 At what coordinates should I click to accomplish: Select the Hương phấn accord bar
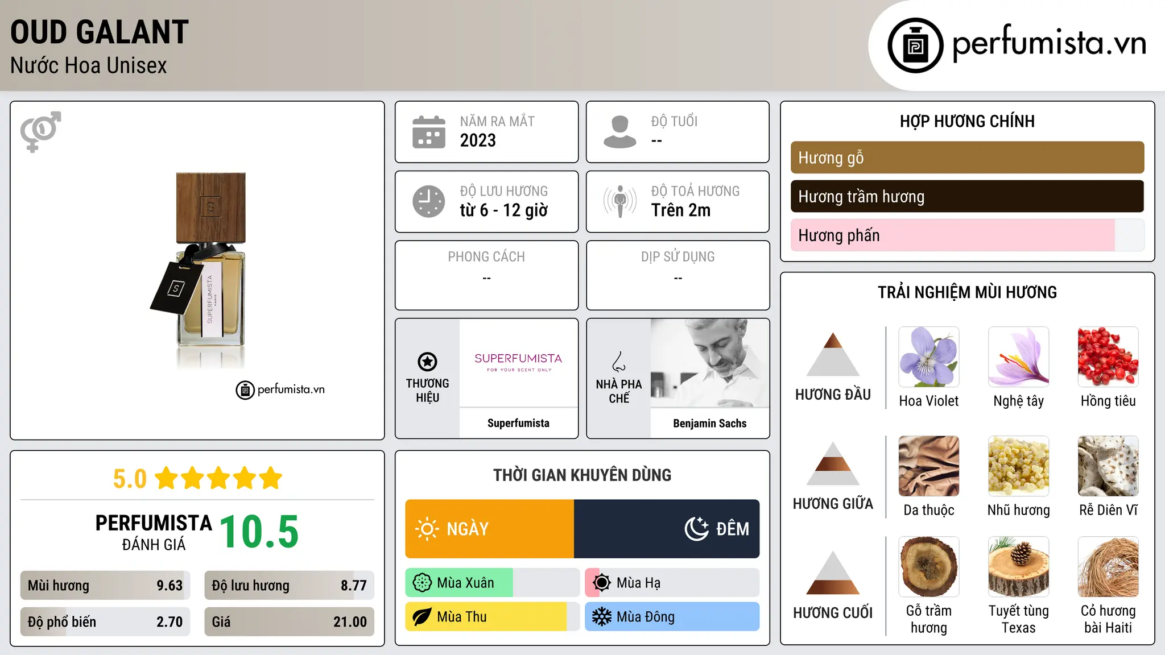pyautogui.click(x=967, y=235)
